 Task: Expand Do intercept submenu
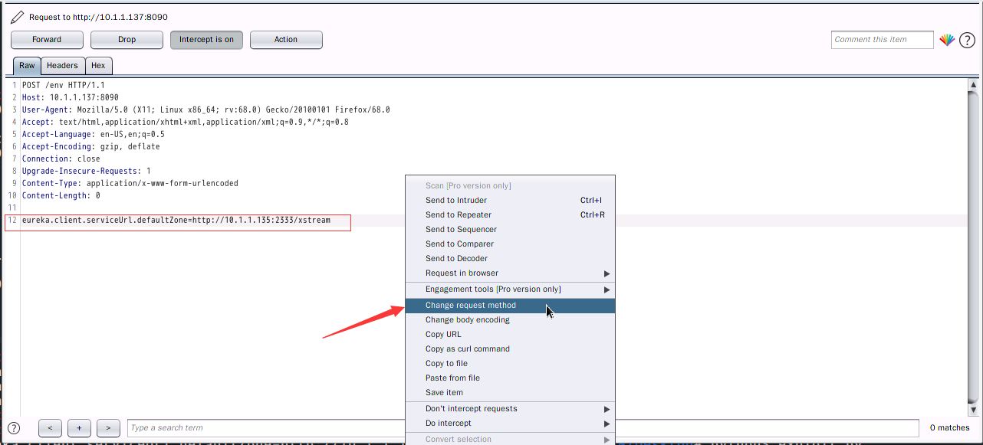pyautogui.click(x=510, y=423)
